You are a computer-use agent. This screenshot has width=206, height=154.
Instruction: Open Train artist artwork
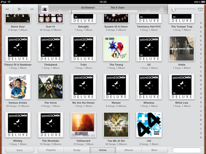[x=83, y=49]
